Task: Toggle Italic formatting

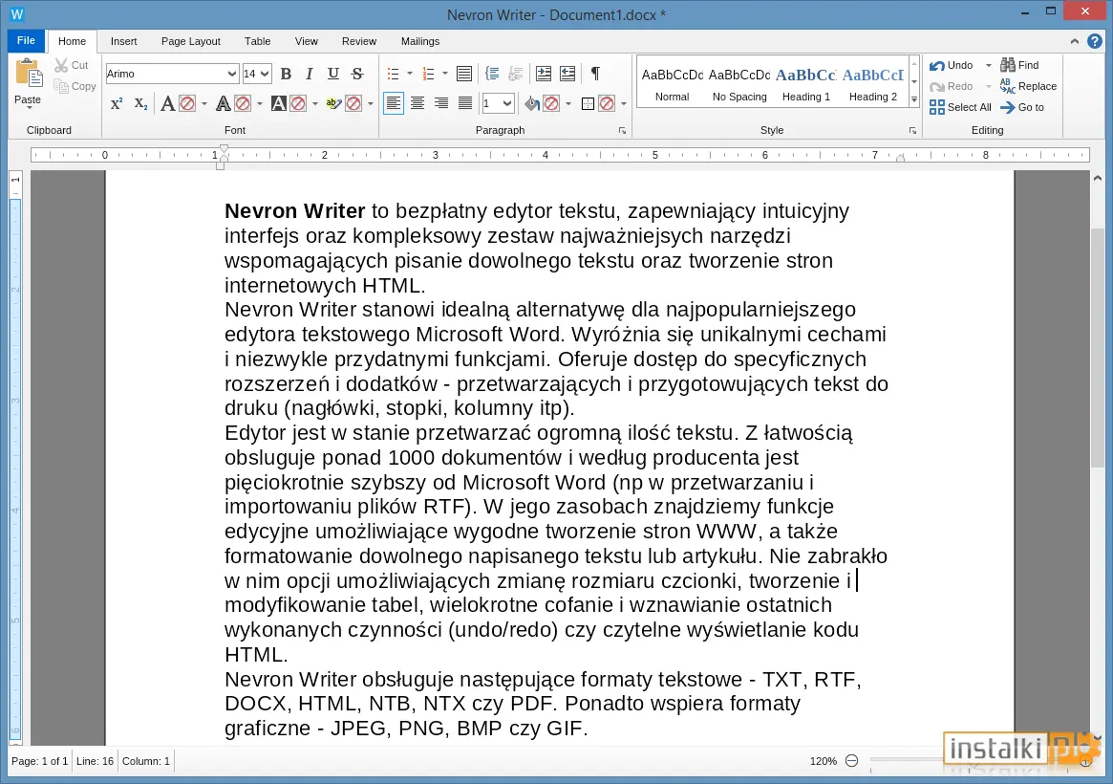Action: click(x=310, y=74)
